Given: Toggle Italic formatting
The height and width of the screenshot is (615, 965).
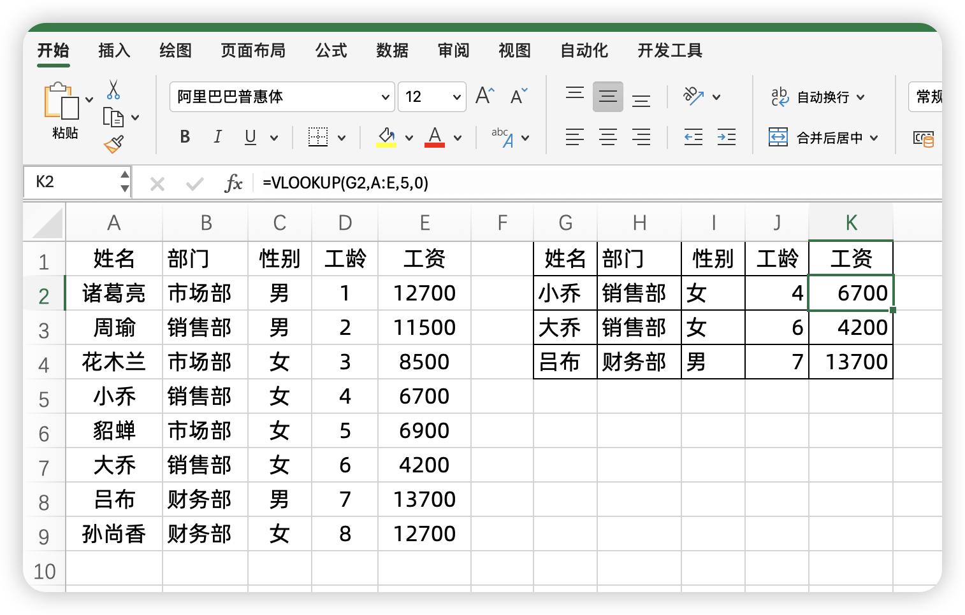Looking at the screenshot, I should pos(217,137).
